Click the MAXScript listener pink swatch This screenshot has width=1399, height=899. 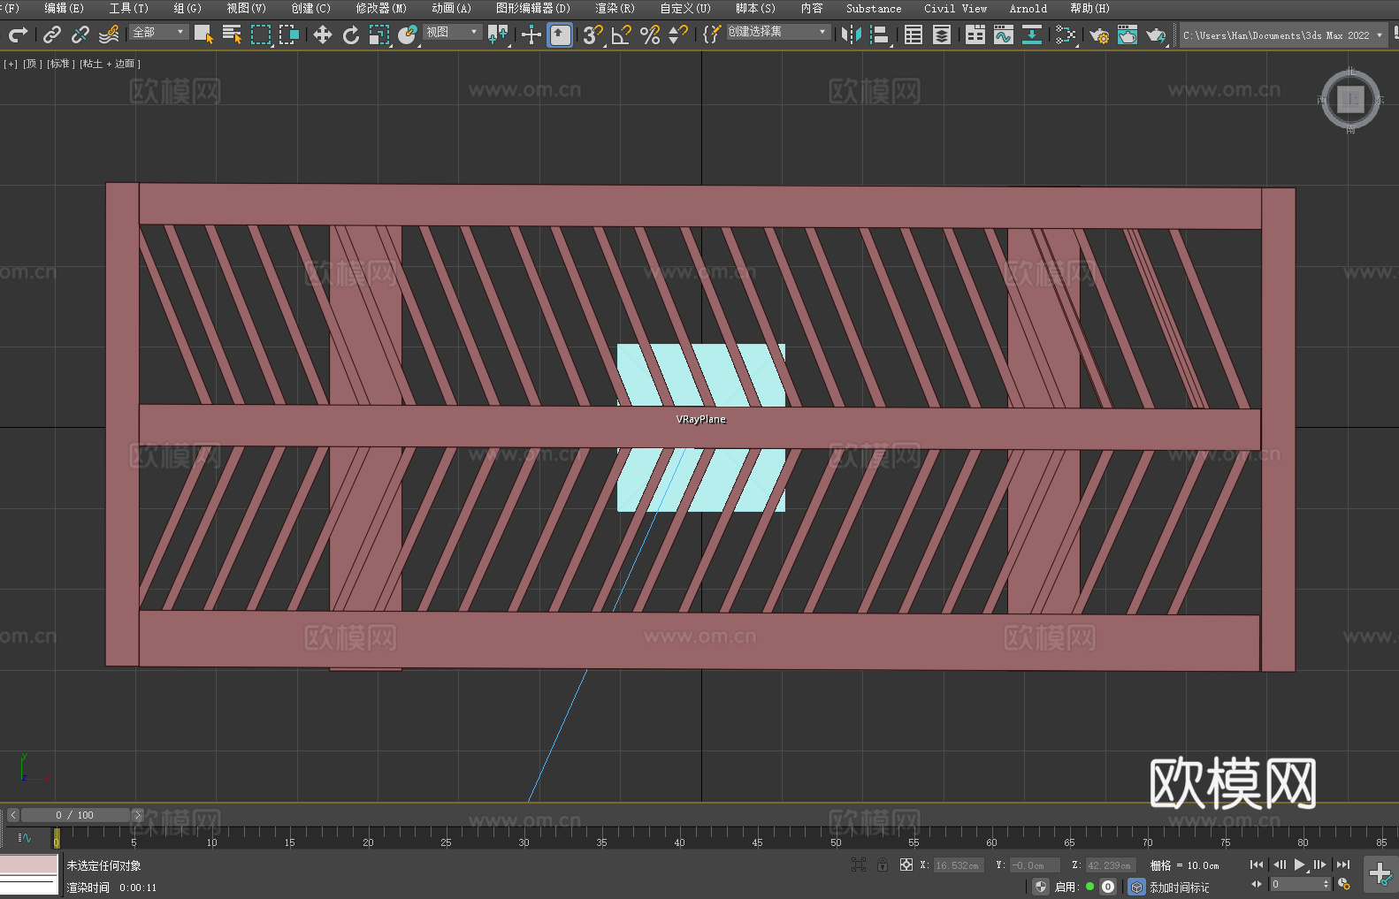coord(29,865)
